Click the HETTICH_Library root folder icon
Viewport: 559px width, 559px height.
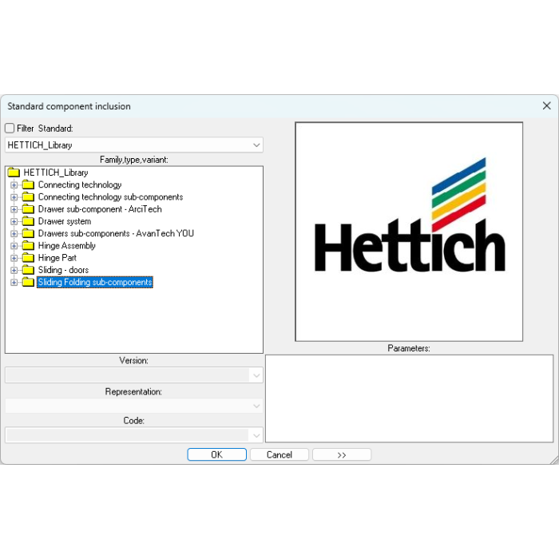coord(14,172)
